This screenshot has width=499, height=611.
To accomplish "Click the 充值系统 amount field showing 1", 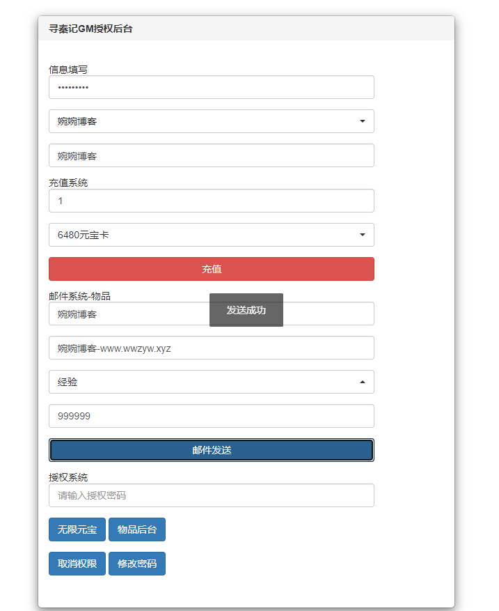I will click(211, 201).
